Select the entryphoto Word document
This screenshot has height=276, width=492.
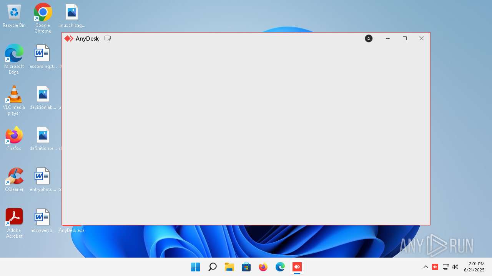pos(43,180)
